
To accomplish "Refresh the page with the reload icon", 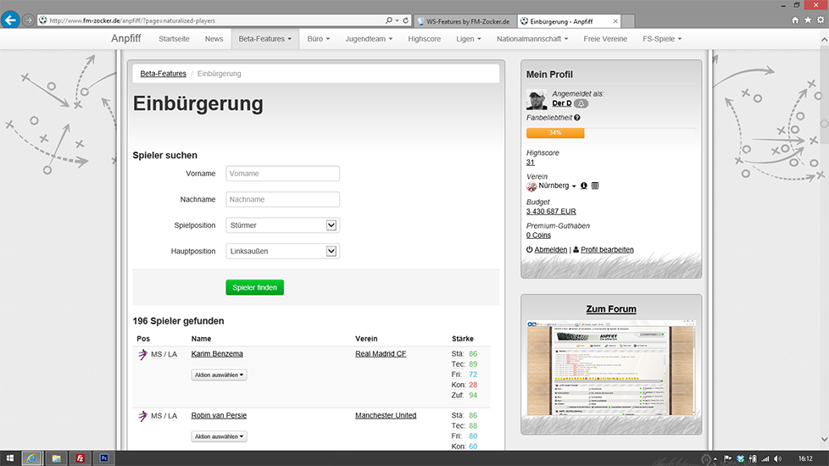I will point(407,20).
